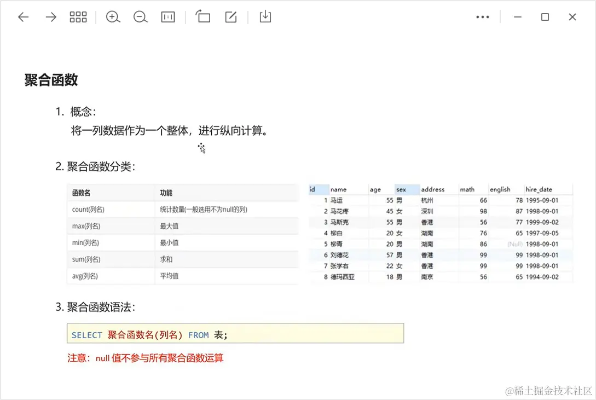The height and width of the screenshot is (400, 596).
Task: Click the date 1995-09-01
Action: click(542, 200)
